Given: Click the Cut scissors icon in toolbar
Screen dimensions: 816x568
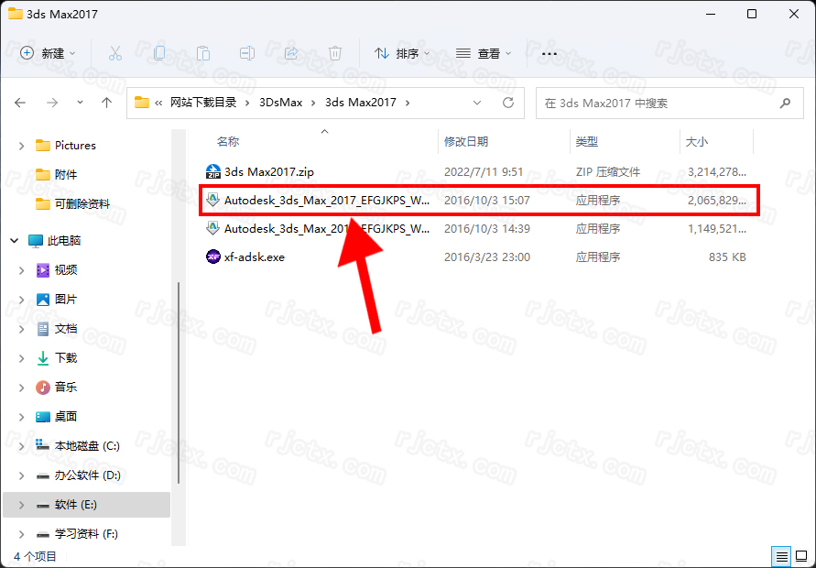Looking at the screenshot, I should pyautogui.click(x=115, y=53).
